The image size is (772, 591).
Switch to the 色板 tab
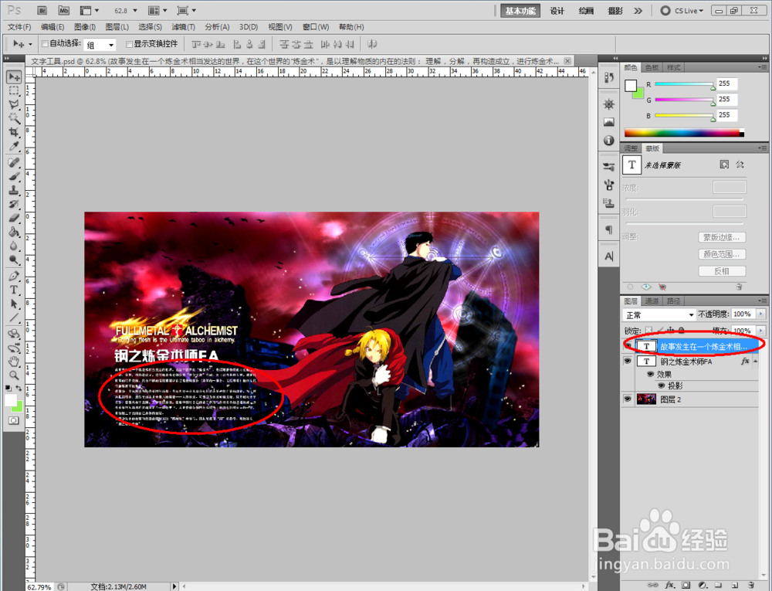coord(652,67)
